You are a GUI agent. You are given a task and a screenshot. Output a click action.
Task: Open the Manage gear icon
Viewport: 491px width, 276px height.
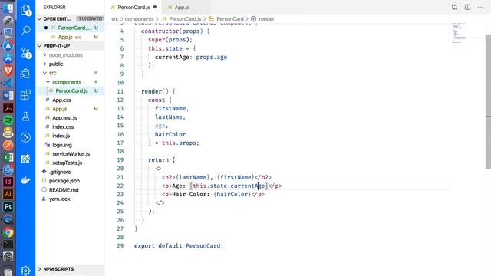pos(25,271)
